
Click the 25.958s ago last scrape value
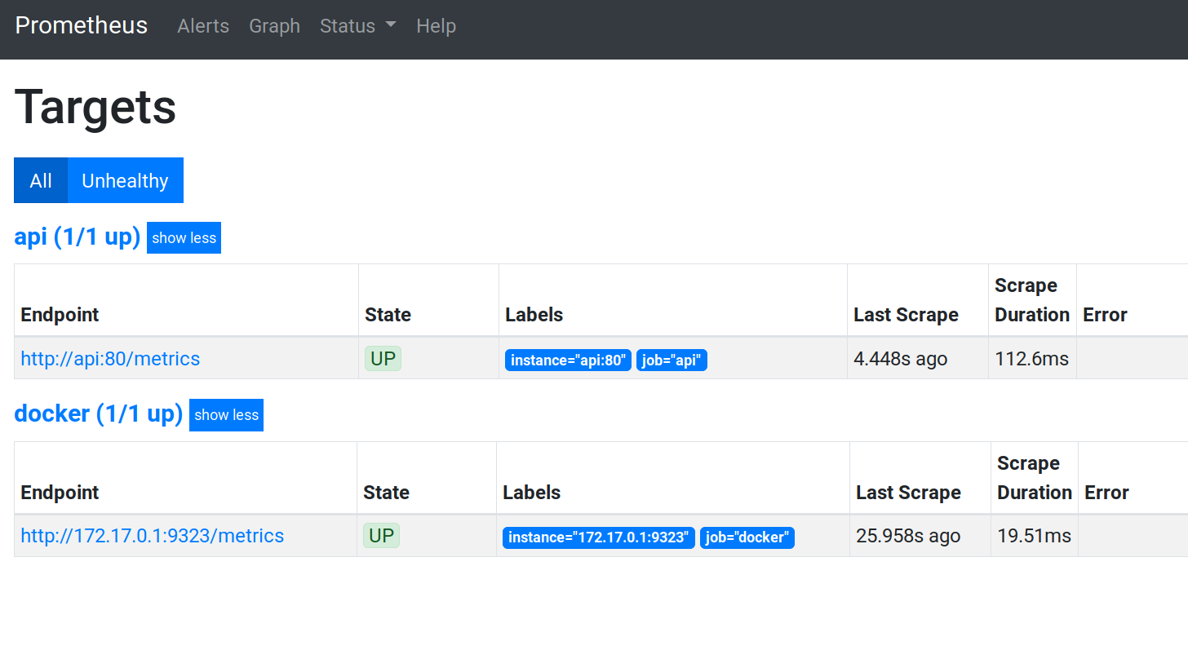coord(908,536)
